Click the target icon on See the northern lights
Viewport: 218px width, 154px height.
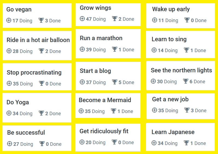pyautogui.click(x=153, y=81)
